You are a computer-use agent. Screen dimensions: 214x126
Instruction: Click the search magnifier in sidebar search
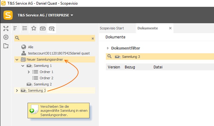(17, 38)
